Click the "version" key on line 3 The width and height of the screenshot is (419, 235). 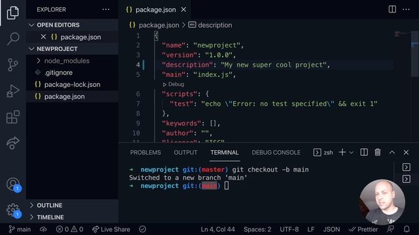179,55
